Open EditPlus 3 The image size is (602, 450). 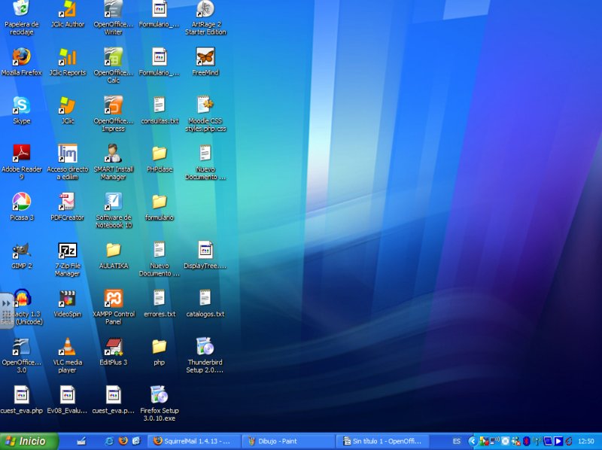pos(113,346)
